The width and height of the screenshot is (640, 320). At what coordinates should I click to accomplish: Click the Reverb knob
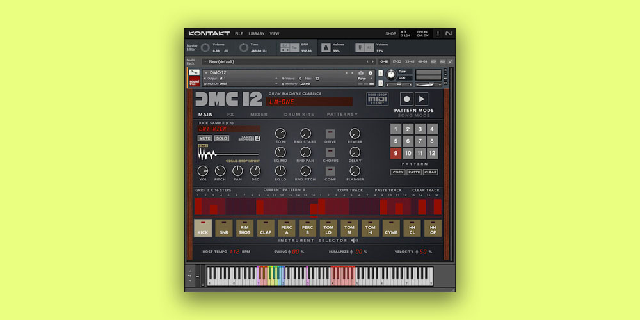pos(355,134)
